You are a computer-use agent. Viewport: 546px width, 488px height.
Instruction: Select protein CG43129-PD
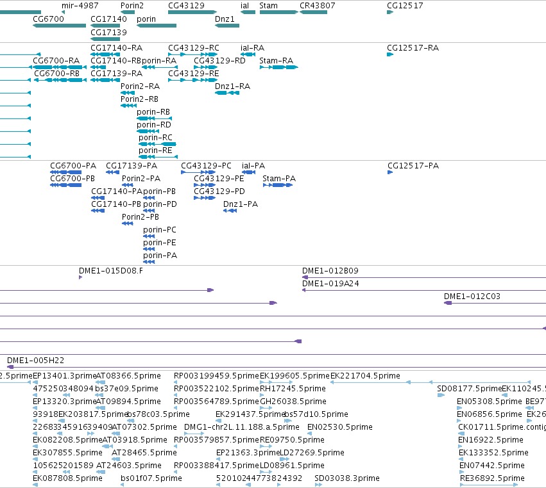(205, 198)
